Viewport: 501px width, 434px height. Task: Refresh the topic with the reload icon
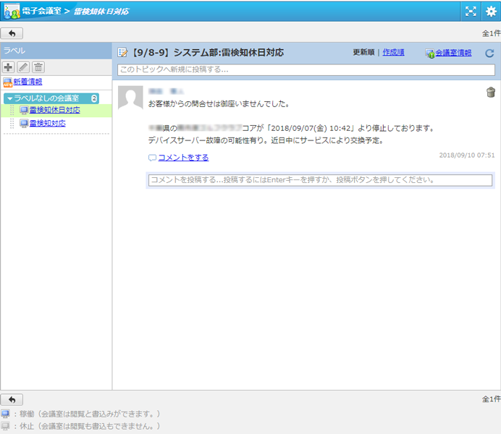(489, 54)
